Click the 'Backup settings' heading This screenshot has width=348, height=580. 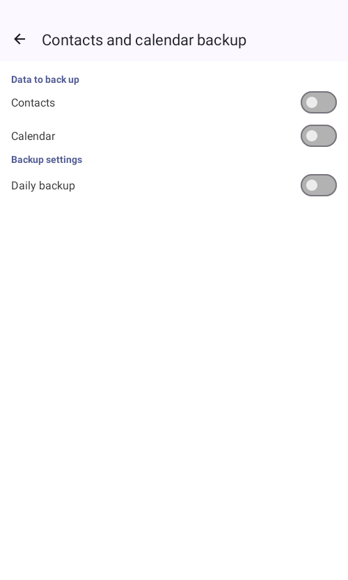tap(47, 159)
